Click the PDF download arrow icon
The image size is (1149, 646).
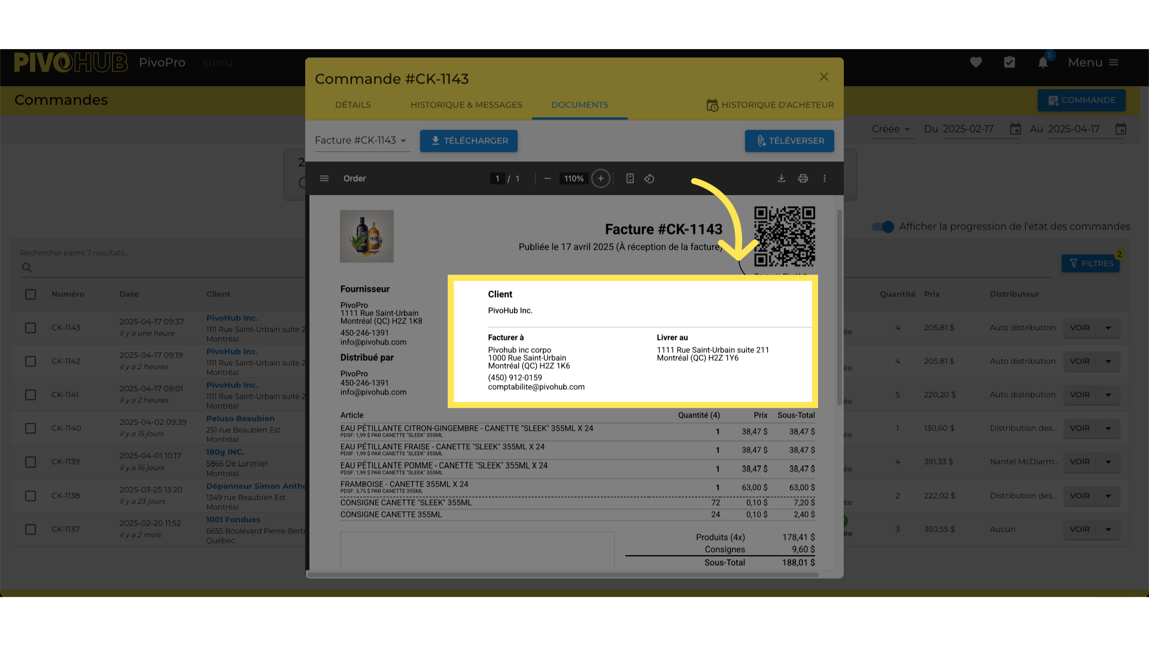(782, 178)
